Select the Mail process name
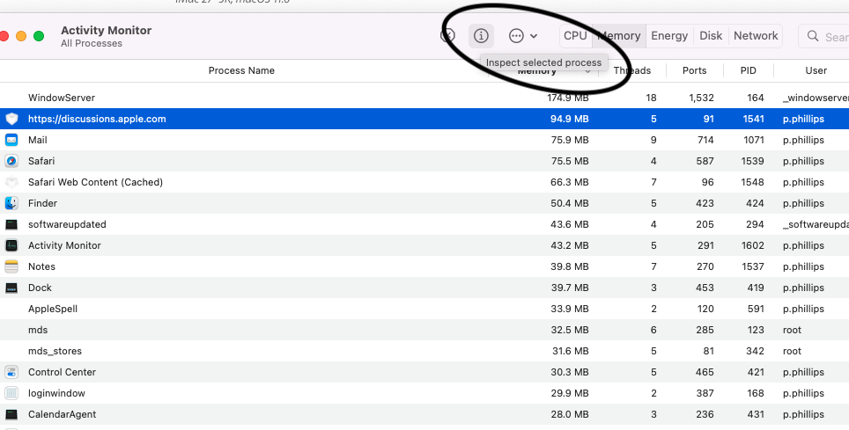 pos(37,140)
